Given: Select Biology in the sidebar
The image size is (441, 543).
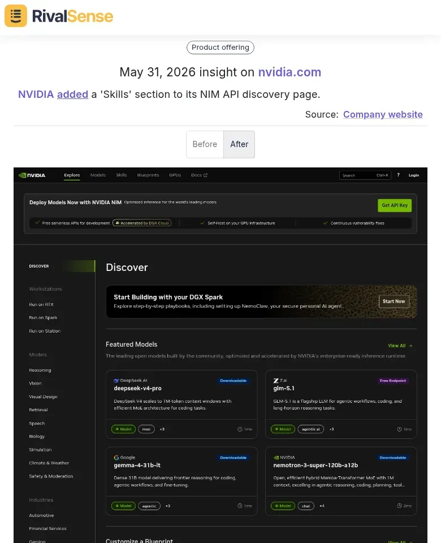Looking at the screenshot, I should pyautogui.click(x=37, y=437).
